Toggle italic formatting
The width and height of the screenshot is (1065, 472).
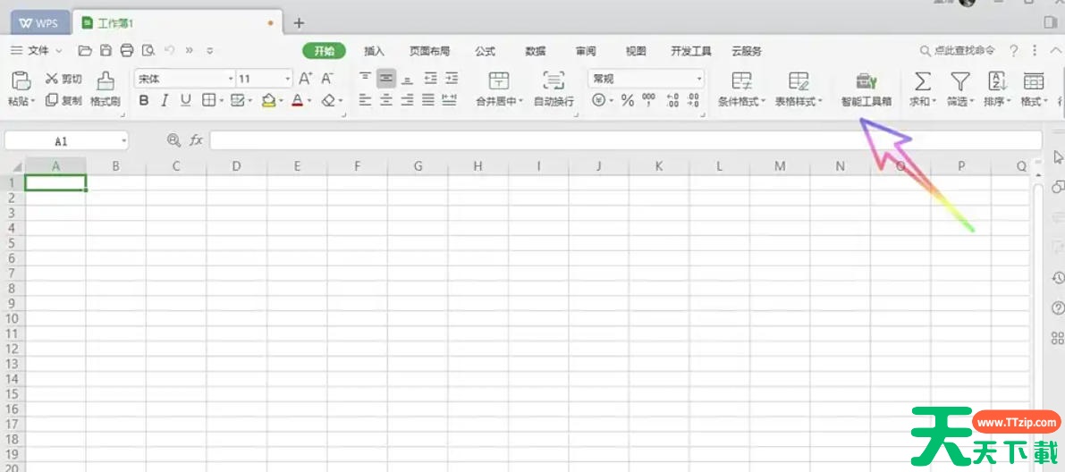(x=164, y=100)
